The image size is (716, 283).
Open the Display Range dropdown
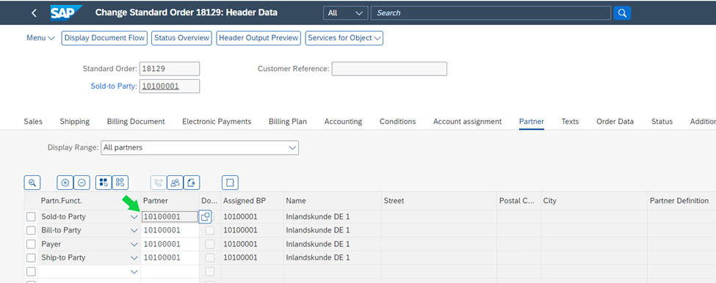point(200,147)
